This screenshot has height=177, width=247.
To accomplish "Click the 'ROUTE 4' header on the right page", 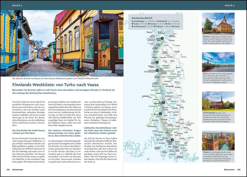I will (x=230, y=5).
